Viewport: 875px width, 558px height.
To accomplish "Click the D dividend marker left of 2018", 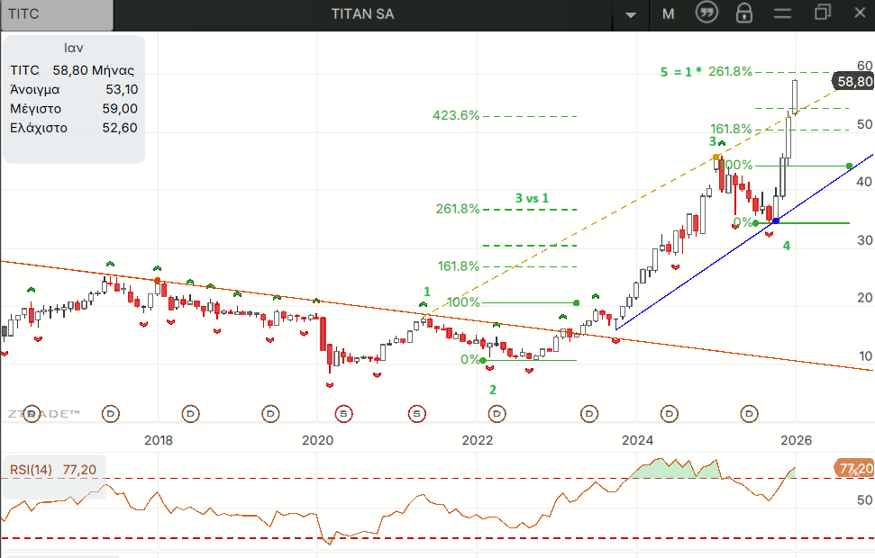I will [x=110, y=414].
